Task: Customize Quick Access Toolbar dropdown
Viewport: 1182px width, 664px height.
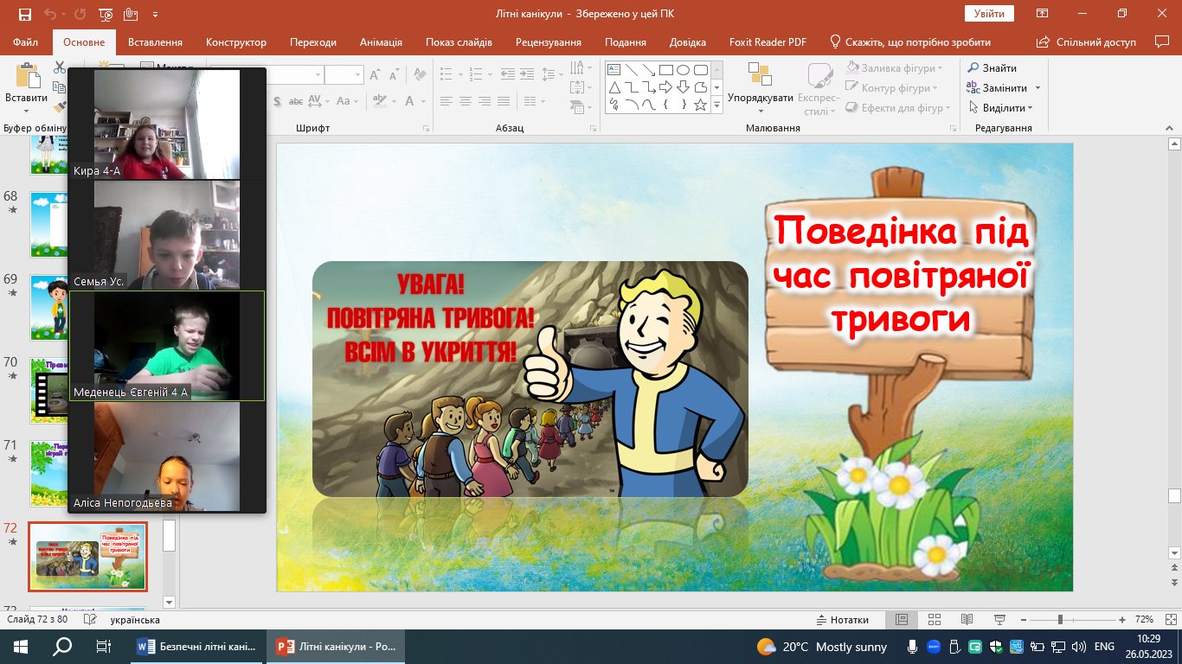Action: point(156,15)
